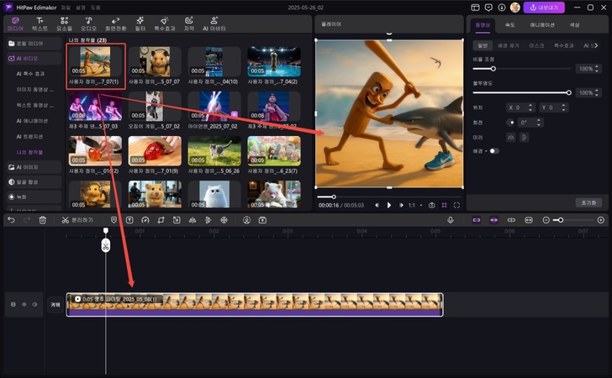The width and height of the screenshot is (612, 378).
Task: Switch to the Speed (속도) properties tab
Action: [509, 25]
